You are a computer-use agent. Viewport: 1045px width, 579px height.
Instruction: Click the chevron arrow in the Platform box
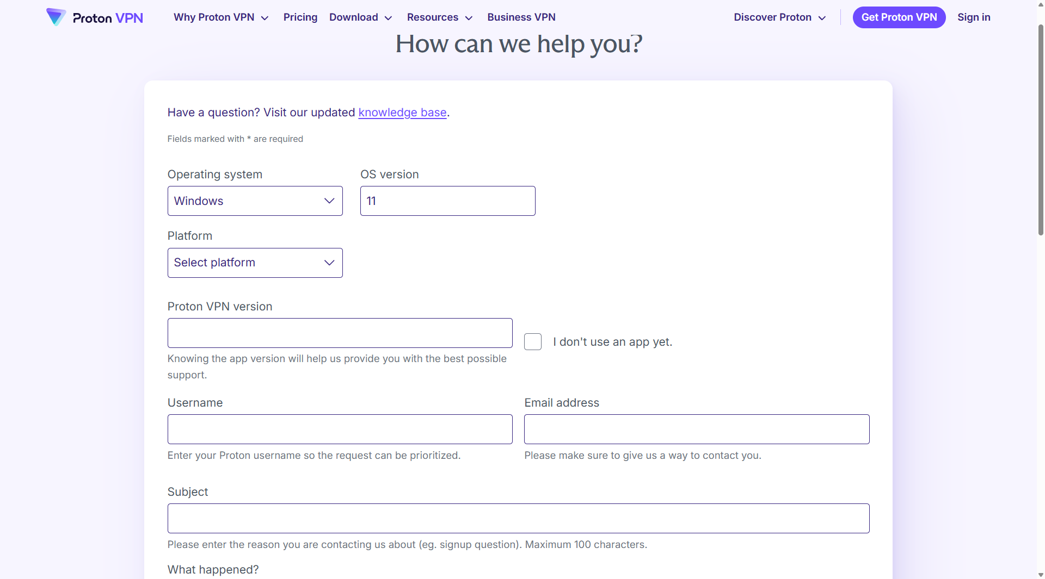(329, 263)
